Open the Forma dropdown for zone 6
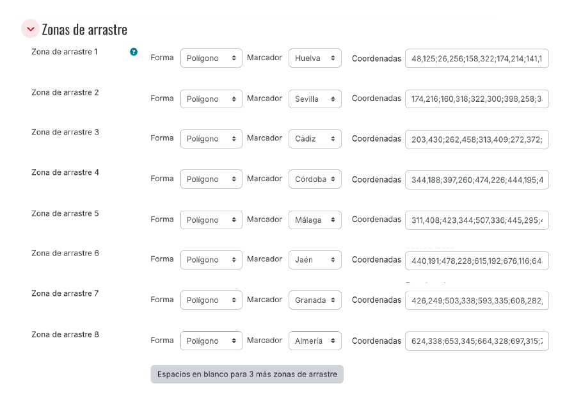The image size is (574, 404). click(x=211, y=260)
